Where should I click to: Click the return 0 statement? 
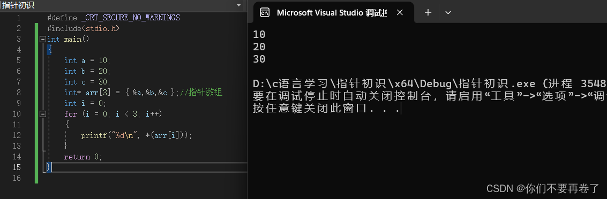click(x=83, y=157)
